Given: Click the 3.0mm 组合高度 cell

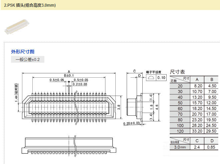Looking at the screenshot, I should tap(180, 147).
